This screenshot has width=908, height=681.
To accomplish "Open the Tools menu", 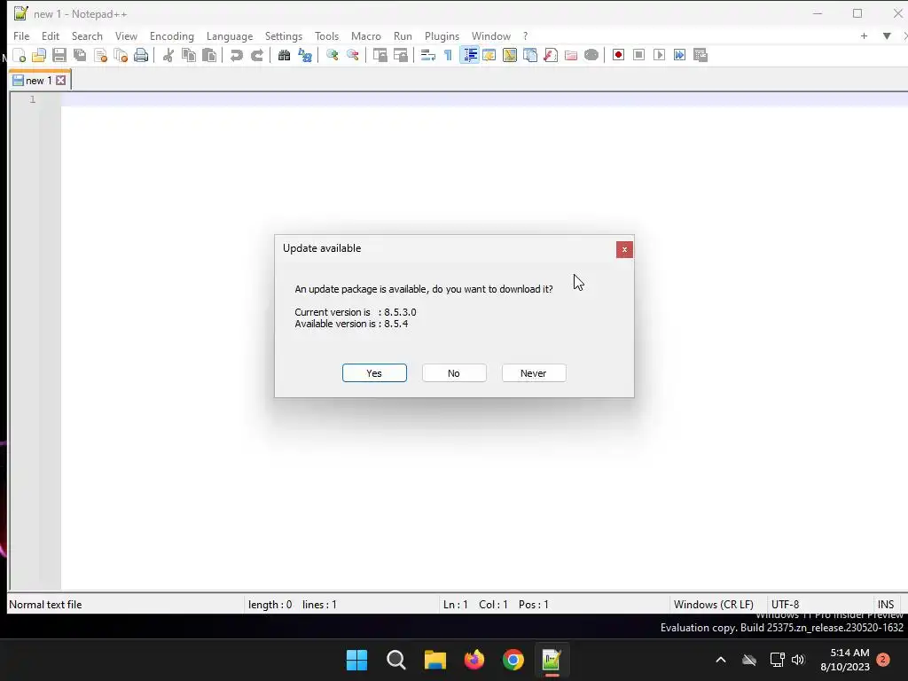I will pyautogui.click(x=326, y=35).
